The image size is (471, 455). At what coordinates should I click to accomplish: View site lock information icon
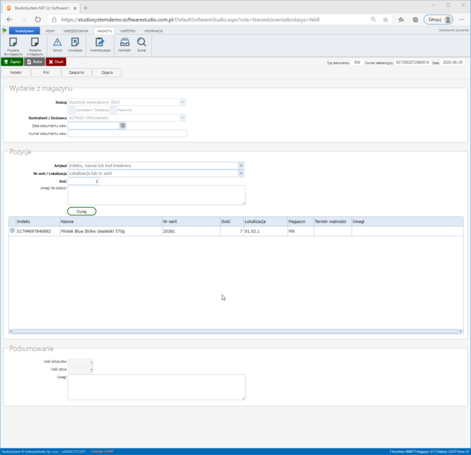54,19
